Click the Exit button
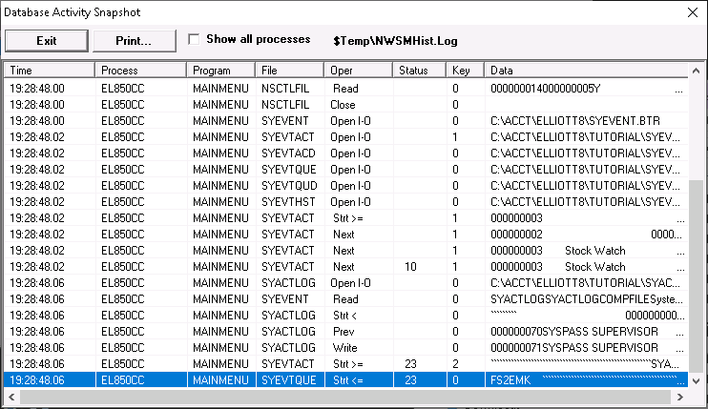The image size is (708, 409). tap(47, 40)
